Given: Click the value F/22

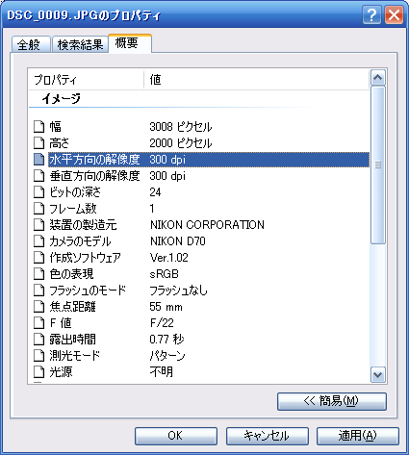Looking at the screenshot, I should click(x=162, y=323).
